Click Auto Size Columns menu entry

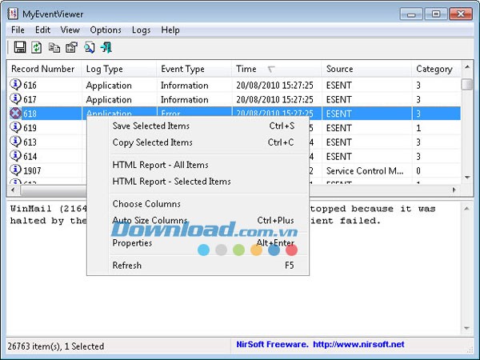198,221
